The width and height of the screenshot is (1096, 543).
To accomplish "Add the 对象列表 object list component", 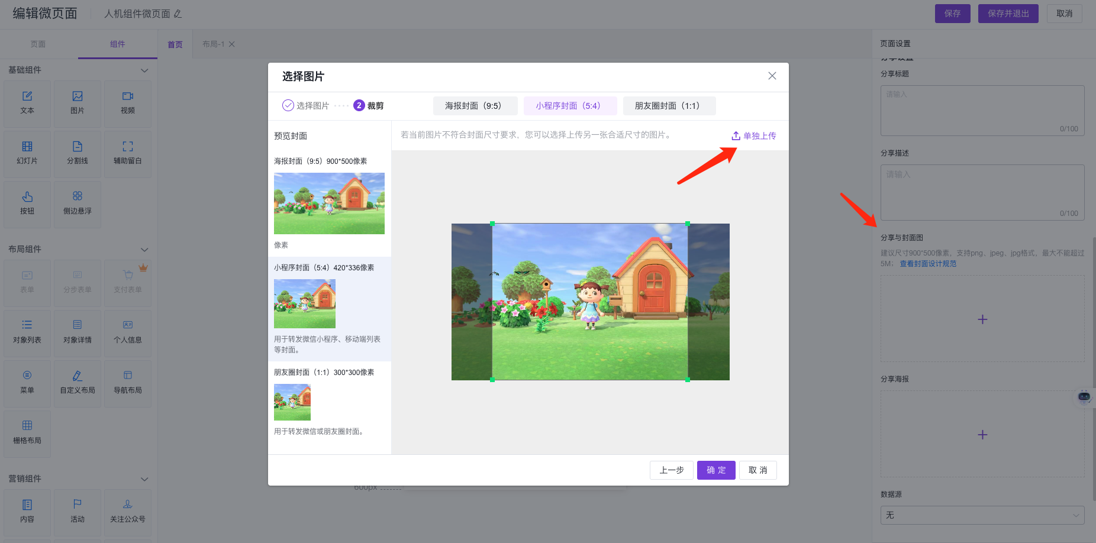I will 27,333.
